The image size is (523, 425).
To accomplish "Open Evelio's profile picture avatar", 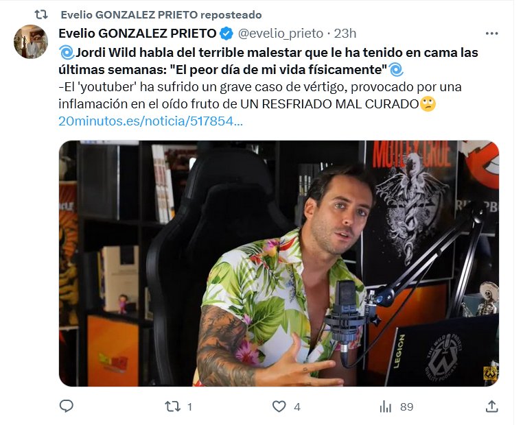I will [31, 42].
